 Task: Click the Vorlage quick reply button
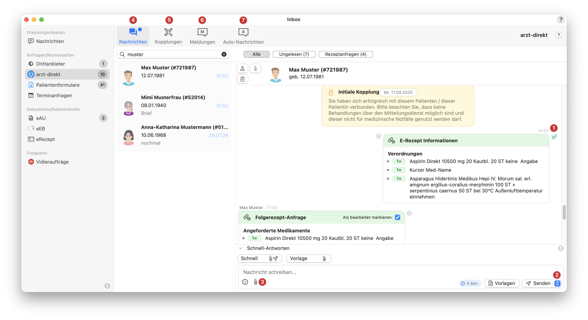pos(309,258)
